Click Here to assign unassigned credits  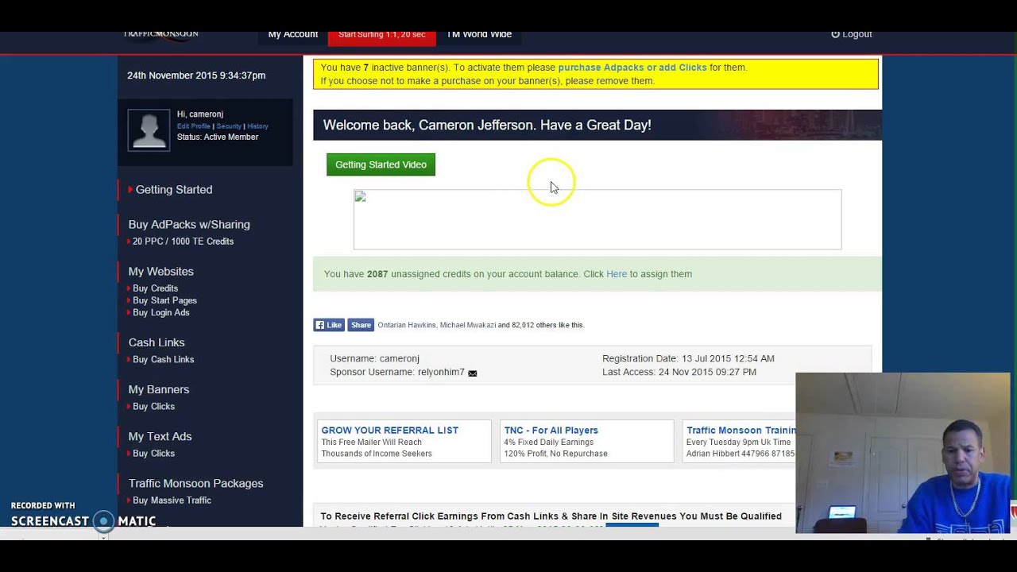[617, 274]
